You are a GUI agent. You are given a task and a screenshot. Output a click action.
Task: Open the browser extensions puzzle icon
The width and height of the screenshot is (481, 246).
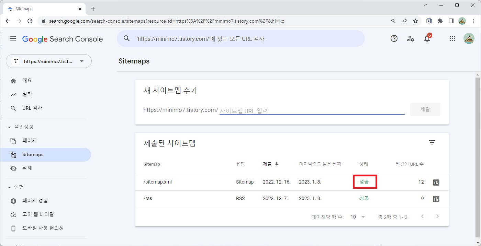[x=440, y=21]
